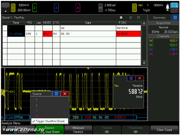Viewport: 180px width, 135px height.
Task: Click the FID column header
Action: [x=30, y=23]
